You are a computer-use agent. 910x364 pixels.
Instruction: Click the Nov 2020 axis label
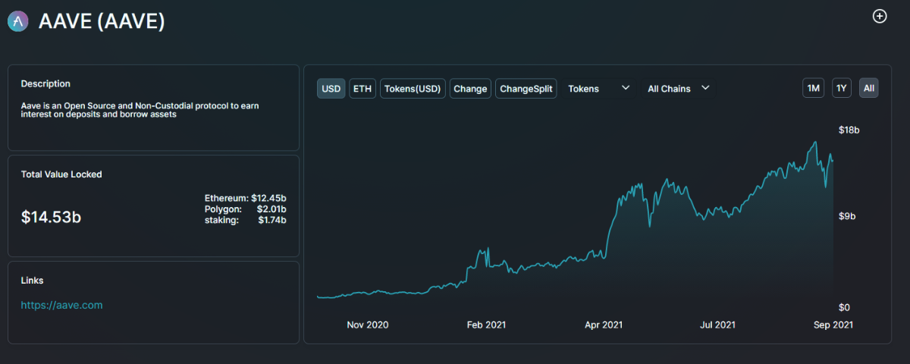(368, 325)
